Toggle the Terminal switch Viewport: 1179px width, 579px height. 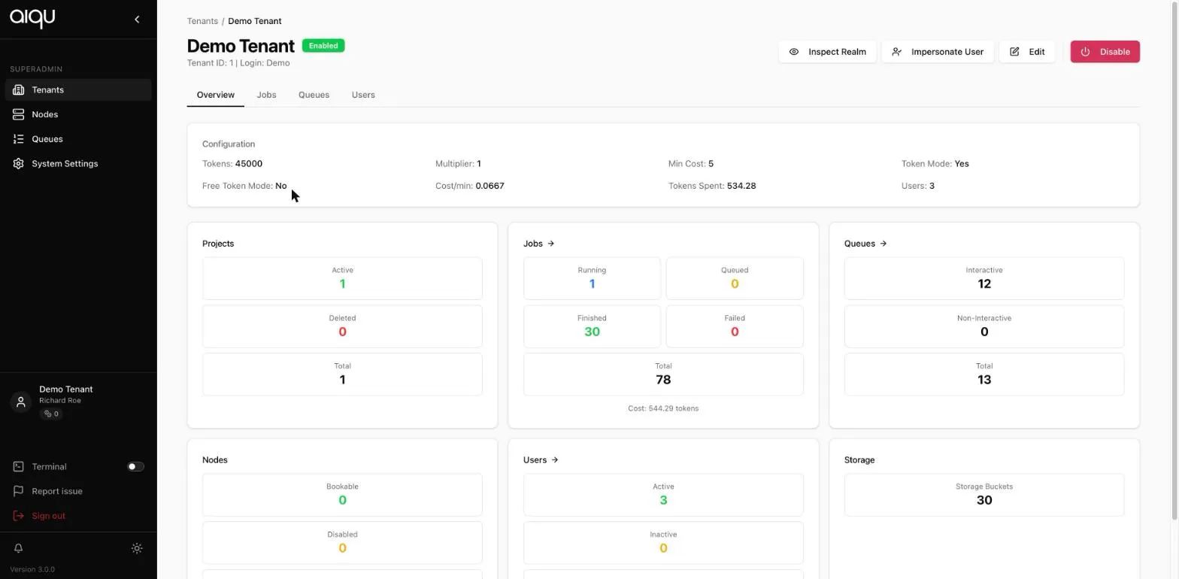pos(135,467)
